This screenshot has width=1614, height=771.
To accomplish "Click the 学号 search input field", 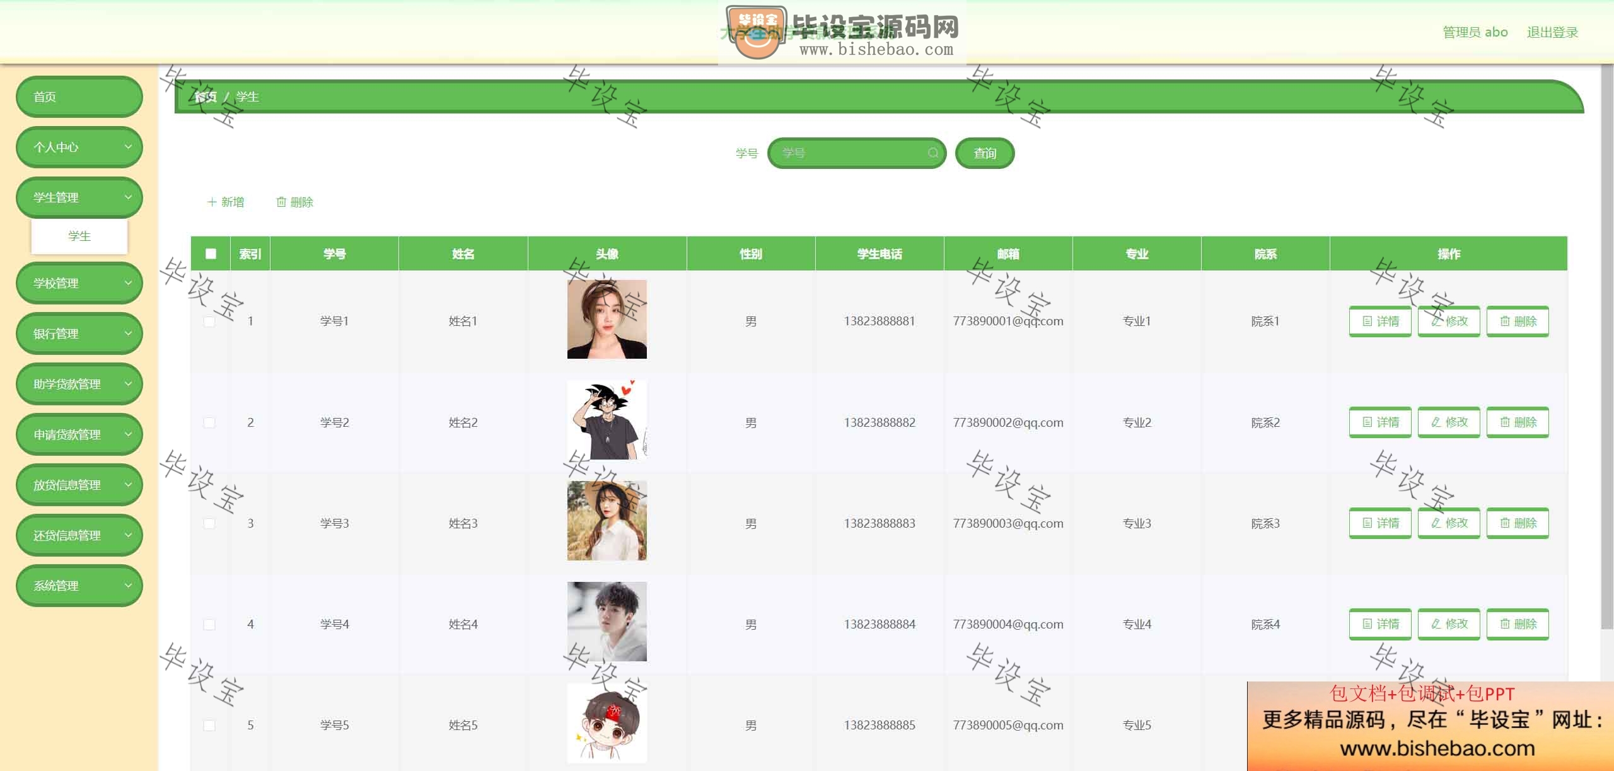I will coord(857,153).
